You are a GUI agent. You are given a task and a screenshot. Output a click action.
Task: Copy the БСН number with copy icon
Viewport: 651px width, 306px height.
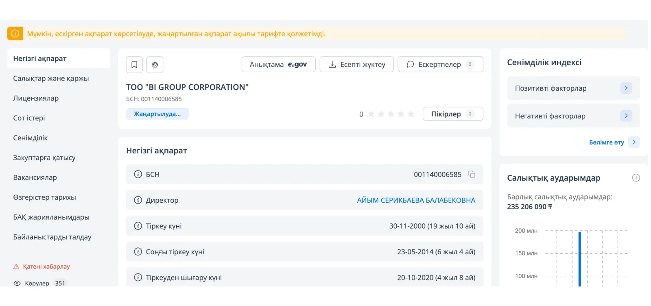472,175
